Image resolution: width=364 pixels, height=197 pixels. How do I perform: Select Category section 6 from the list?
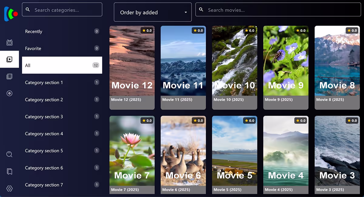click(62, 168)
